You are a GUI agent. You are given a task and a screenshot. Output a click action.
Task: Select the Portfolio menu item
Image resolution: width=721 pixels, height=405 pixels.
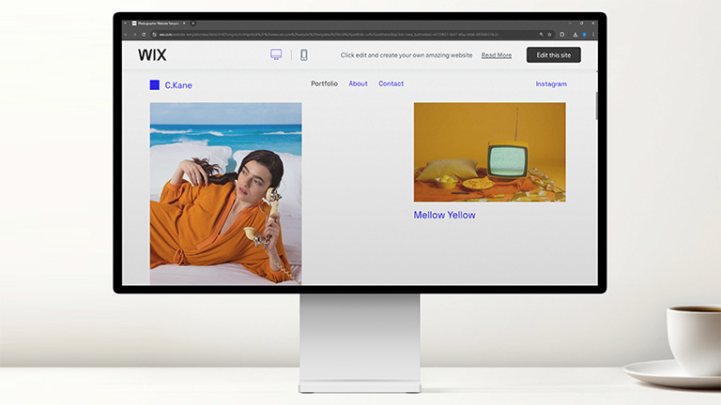(x=324, y=83)
